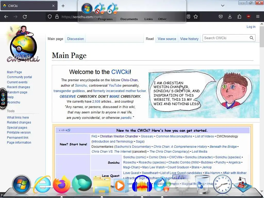The image size is (264, 198).
Task: Open Page information link
Action: tap(19, 142)
